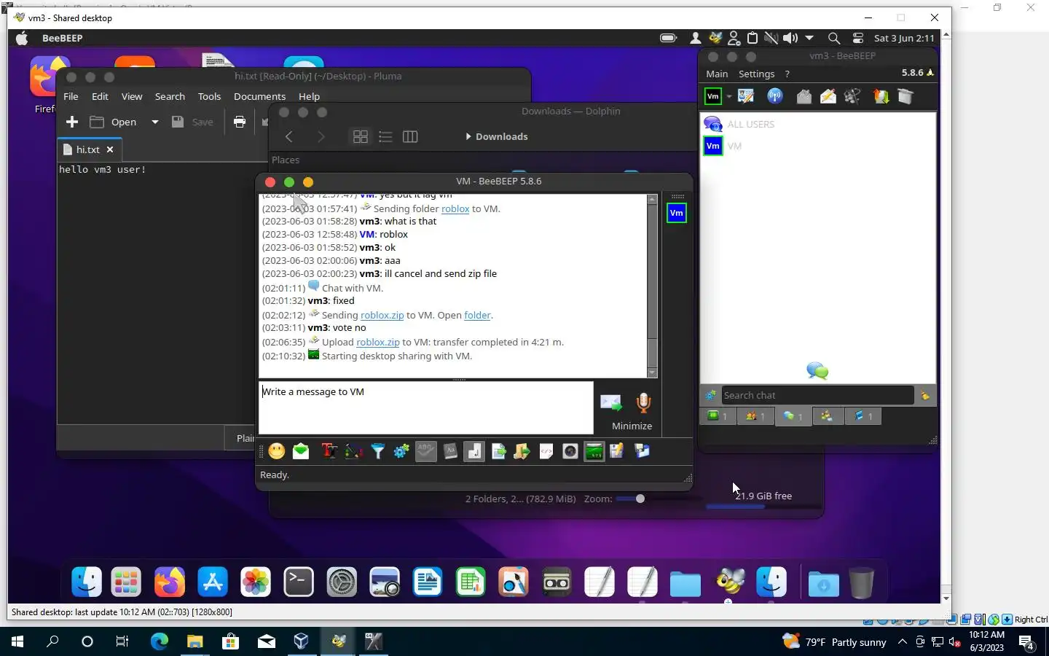This screenshot has width=1049, height=656.
Task: Click the Search chat input field
Action: tap(817, 395)
